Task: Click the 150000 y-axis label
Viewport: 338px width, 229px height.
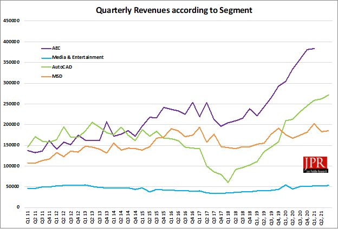Action: [11, 145]
